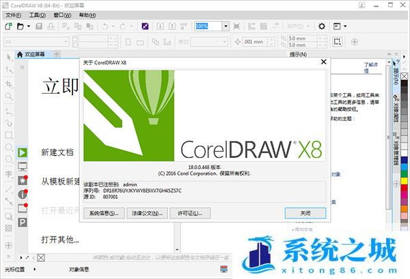Click the info icon with red dot
The image size is (410, 279).
tap(23, 194)
